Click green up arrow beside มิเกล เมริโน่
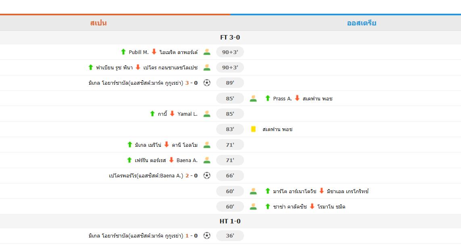 129,144
